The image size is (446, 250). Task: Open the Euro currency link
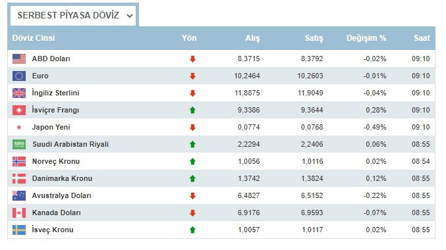(40, 76)
